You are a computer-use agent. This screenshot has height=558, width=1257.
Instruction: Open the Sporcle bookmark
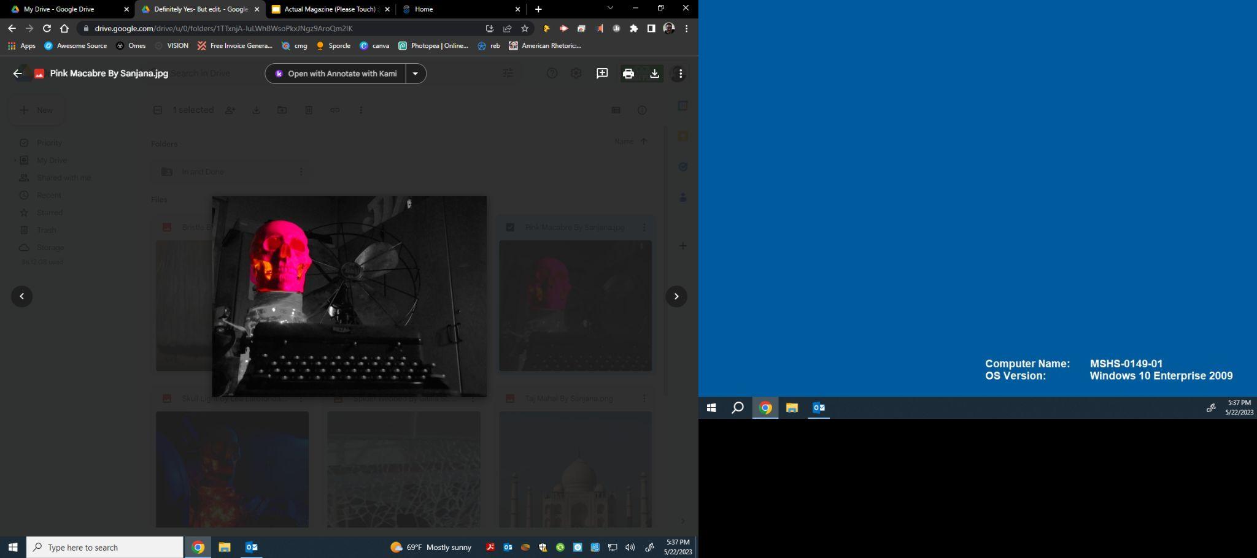[333, 45]
